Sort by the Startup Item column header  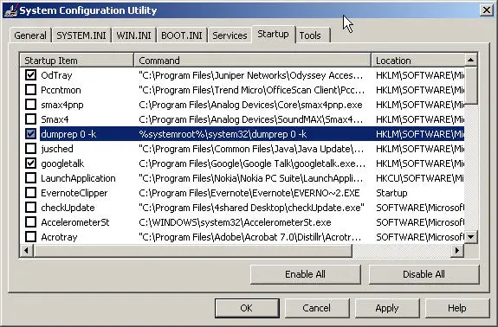point(76,61)
